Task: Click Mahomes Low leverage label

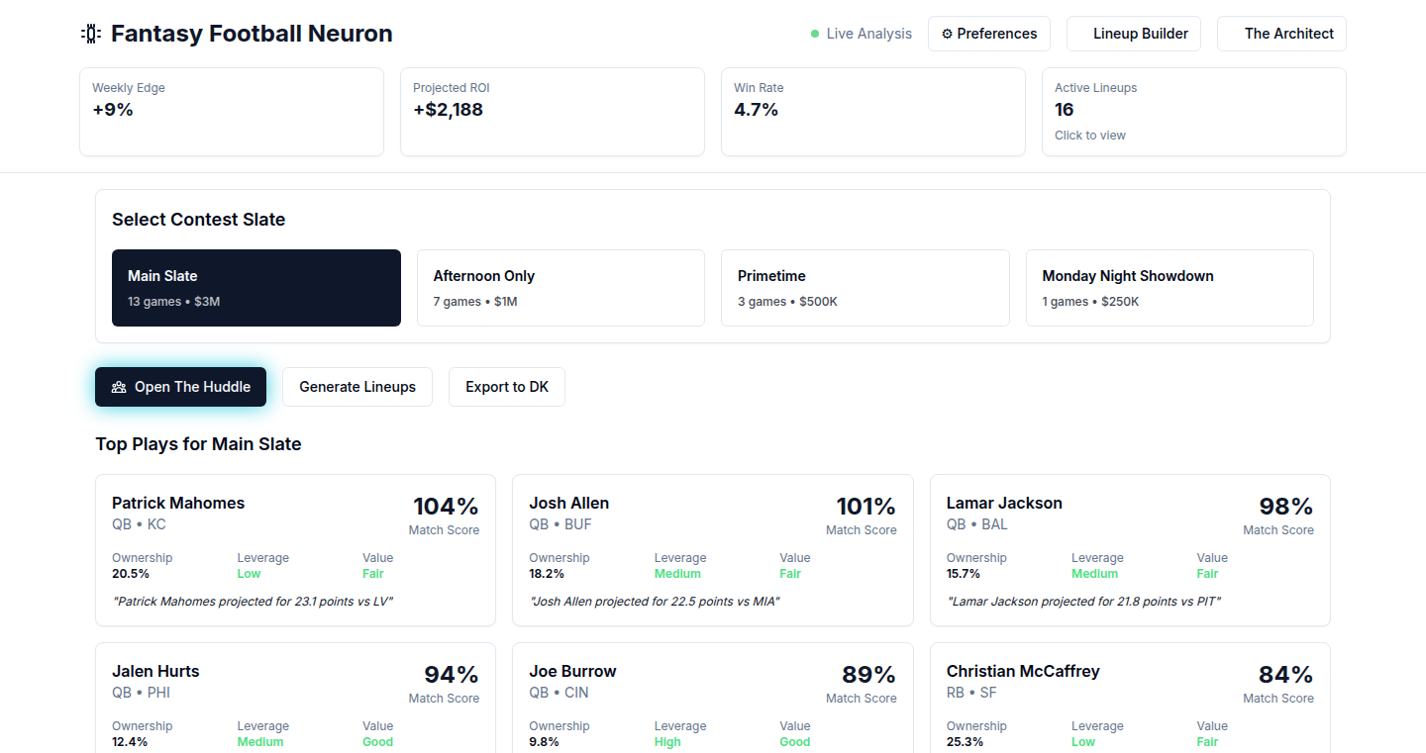Action: [249, 574]
